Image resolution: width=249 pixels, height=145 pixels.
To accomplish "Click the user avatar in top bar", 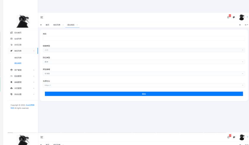I will pos(242,17).
